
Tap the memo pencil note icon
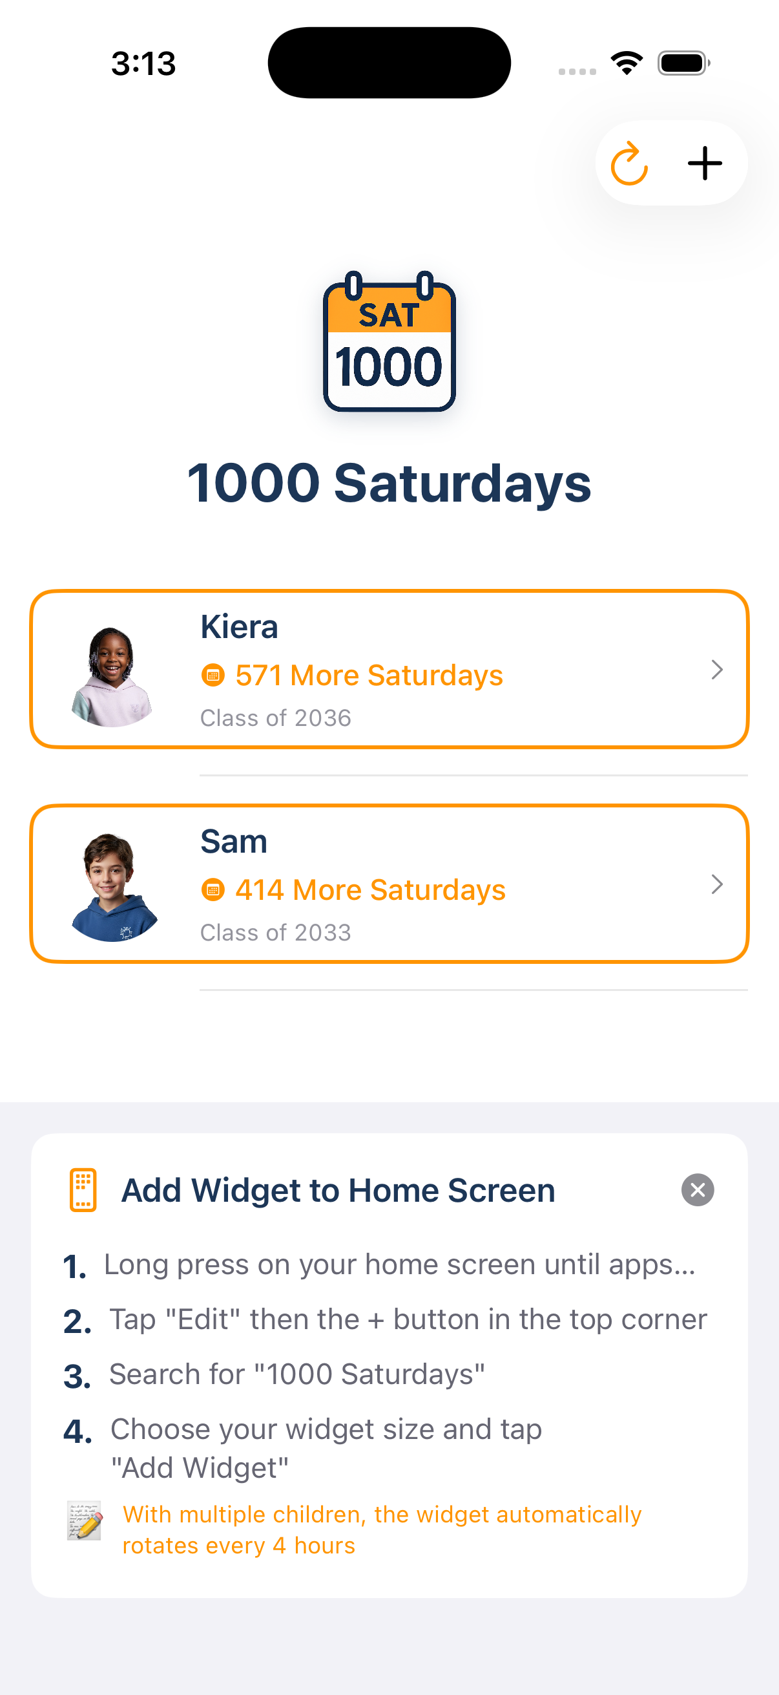click(85, 1520)
